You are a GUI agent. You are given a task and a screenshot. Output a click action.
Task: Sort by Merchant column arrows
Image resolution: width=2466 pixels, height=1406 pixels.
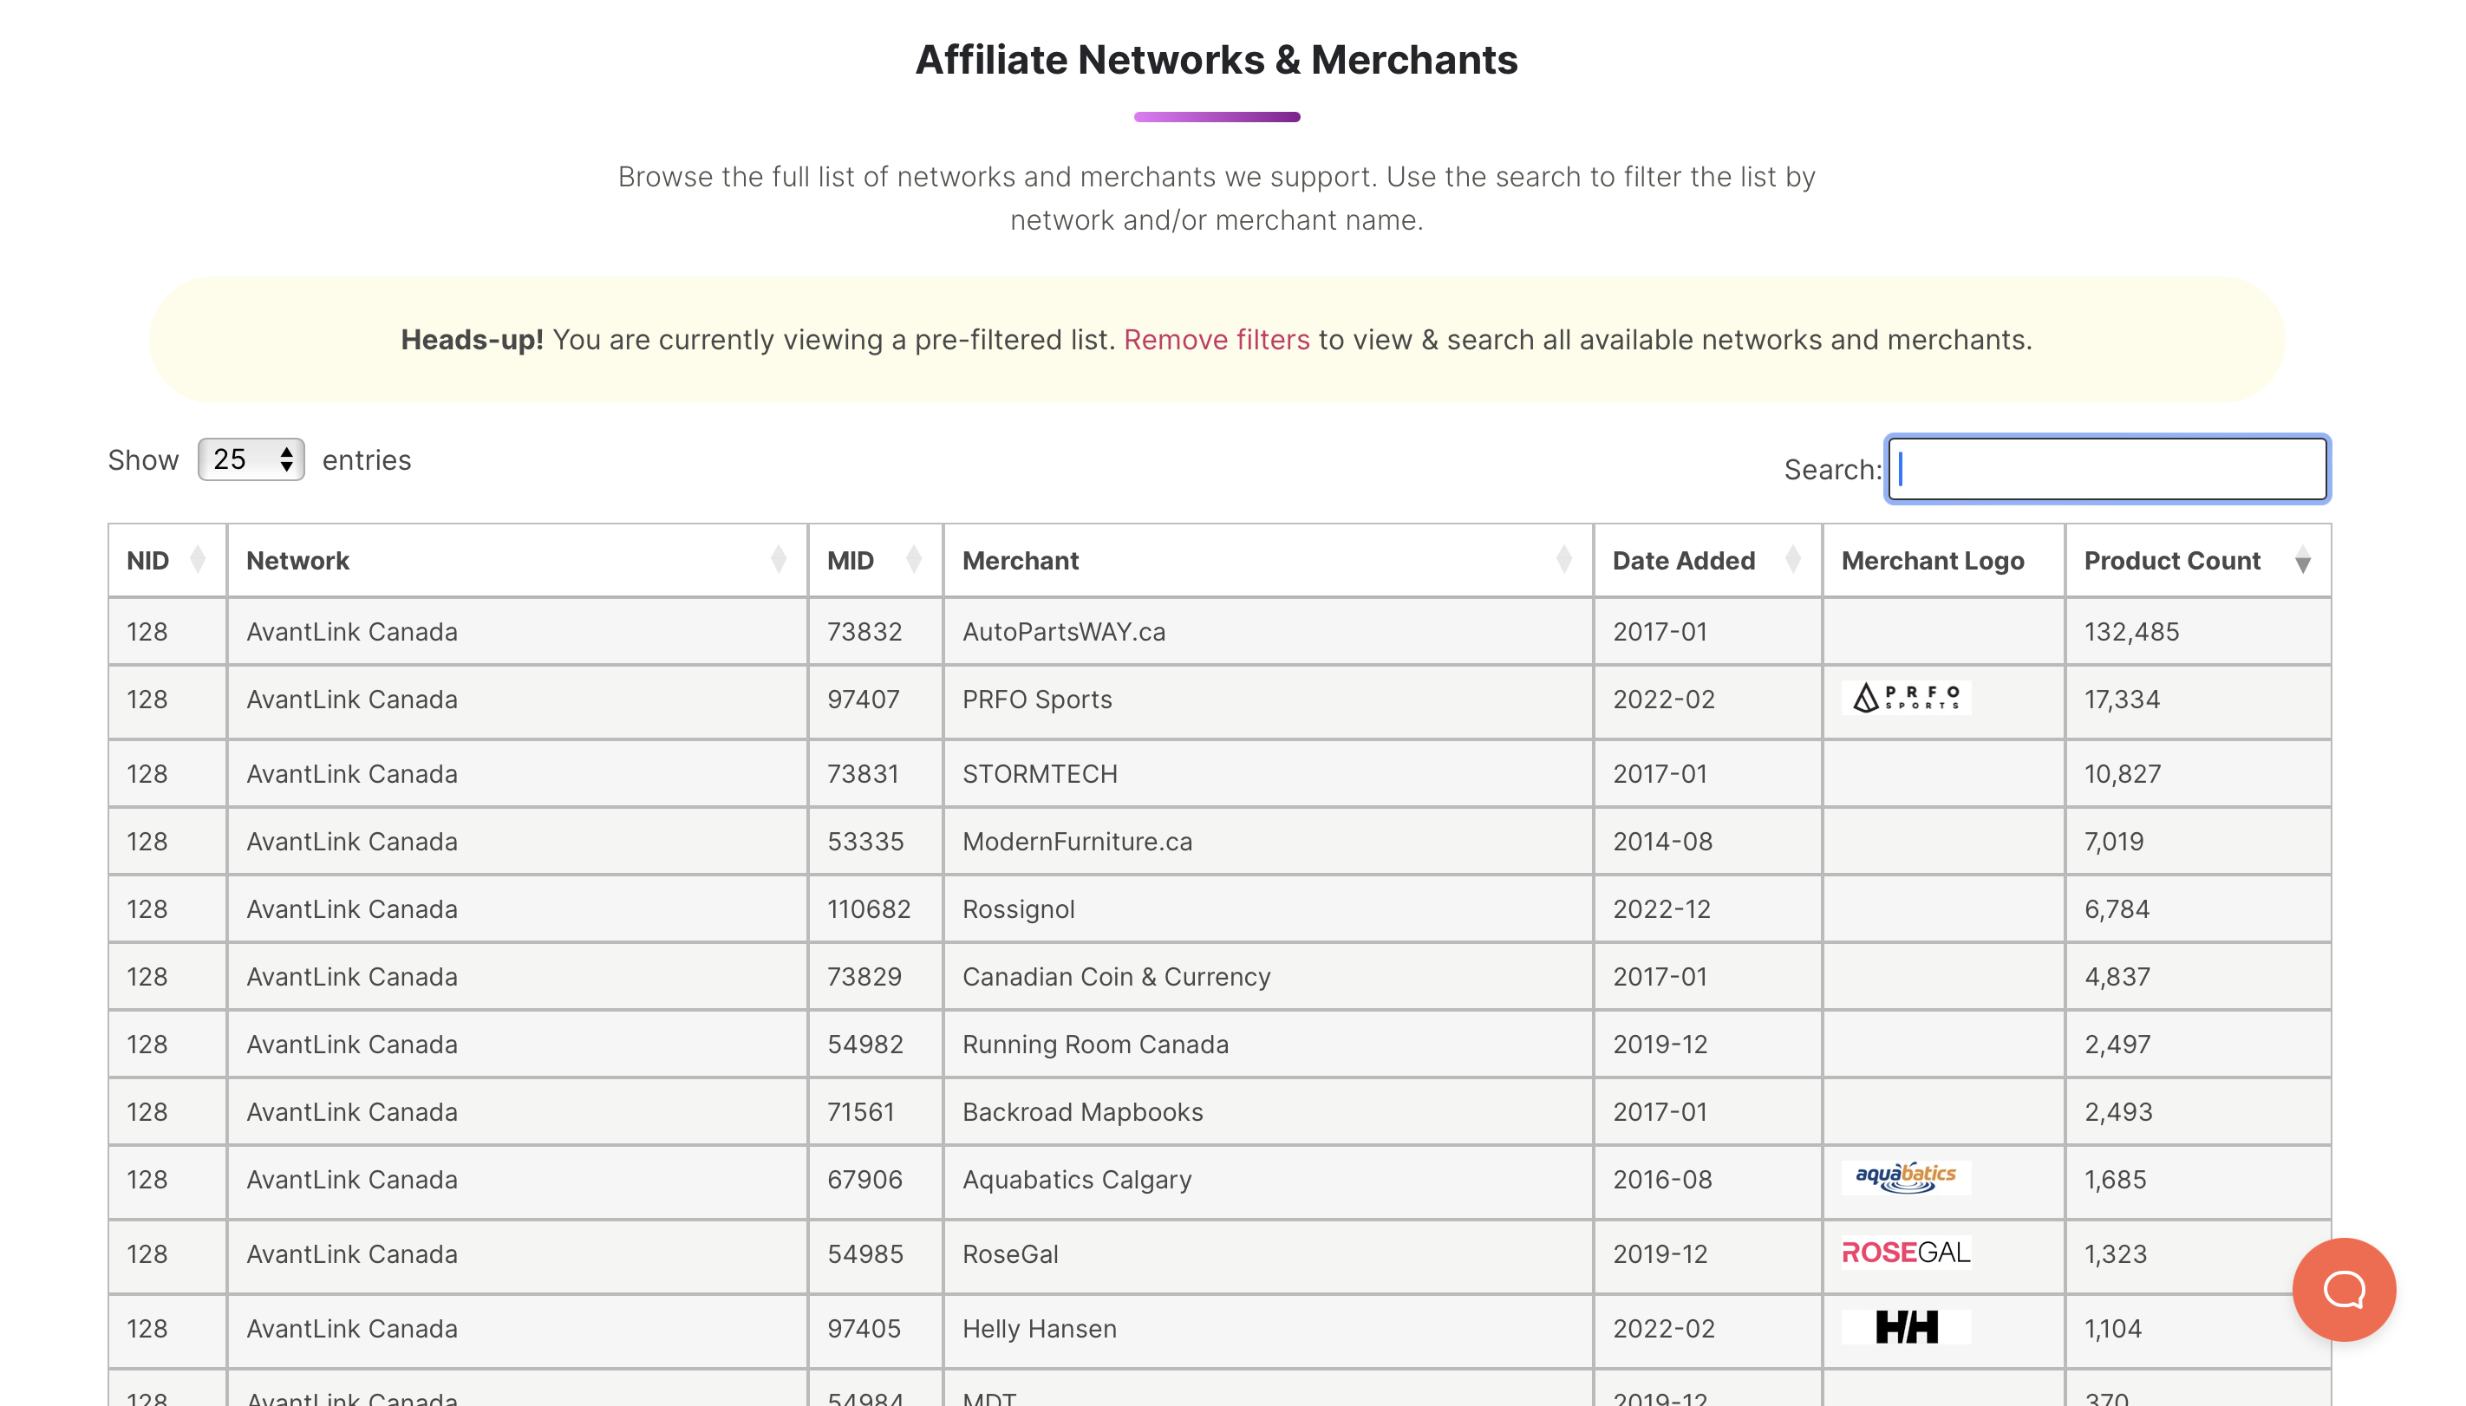point(1564,560)
